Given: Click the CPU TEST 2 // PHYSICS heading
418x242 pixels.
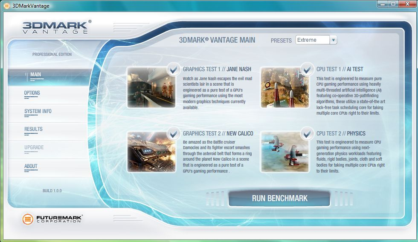Looking at the screenshot, I should pos(341,134).
